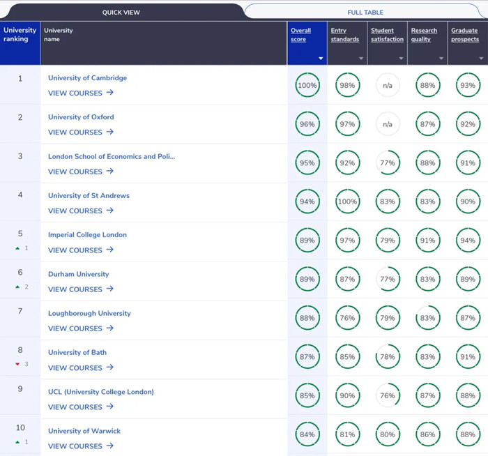Click View Courses for Cambridge
The image size is (488, 456).
coord(81,93)
